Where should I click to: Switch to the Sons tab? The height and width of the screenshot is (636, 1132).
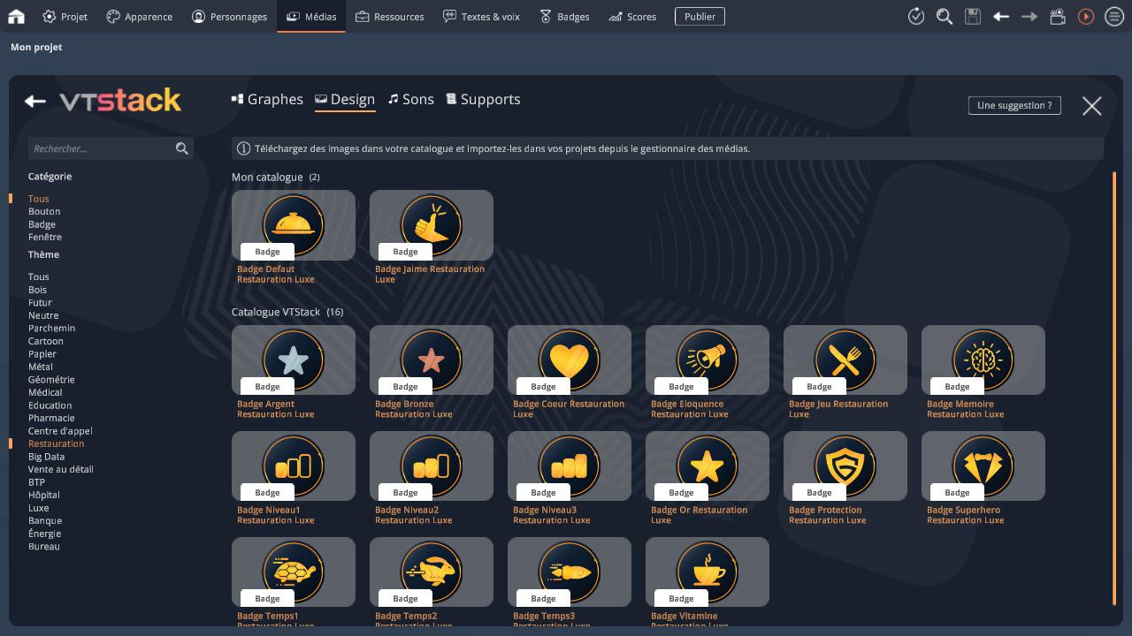pyautogui.click(x=411, y=99)
